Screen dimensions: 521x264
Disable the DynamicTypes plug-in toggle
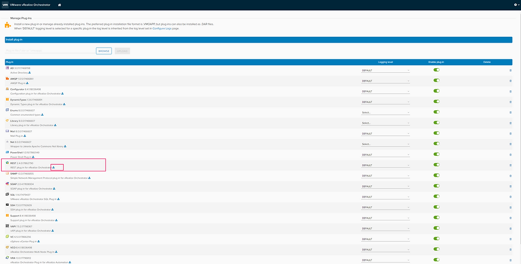point(436,101)
